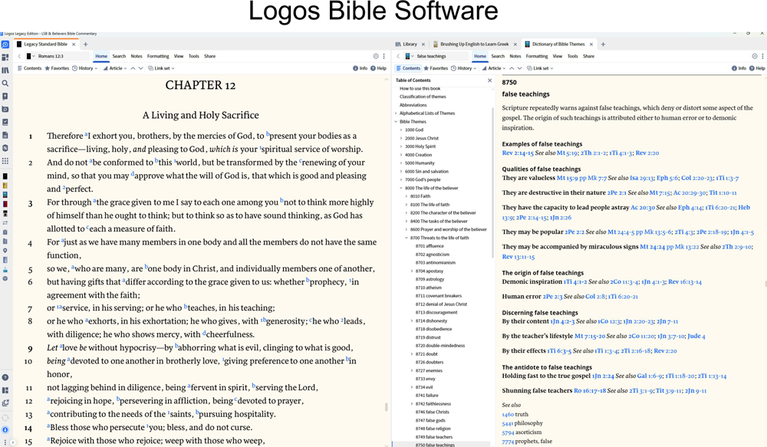Open the Logos home dashboard icon

point(5,44)
